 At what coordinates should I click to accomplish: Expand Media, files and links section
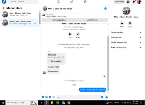[x=126, y=42]
